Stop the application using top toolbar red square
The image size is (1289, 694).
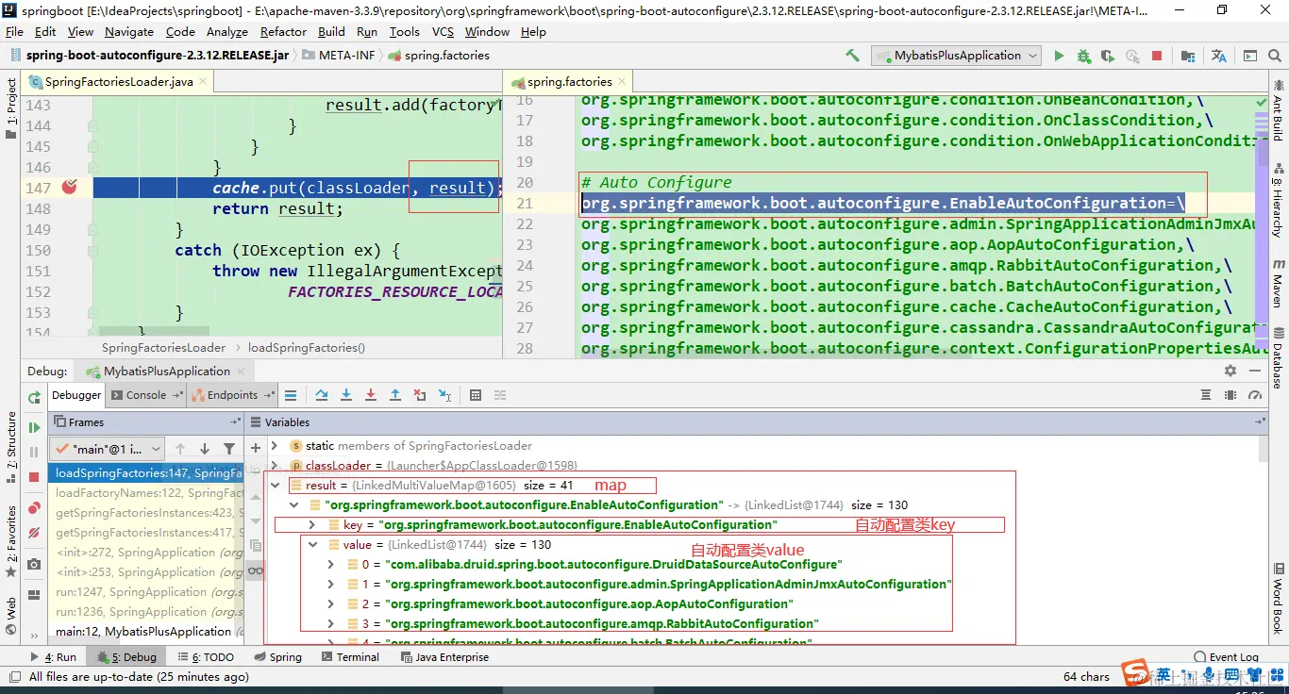(x=1157, y=56)
